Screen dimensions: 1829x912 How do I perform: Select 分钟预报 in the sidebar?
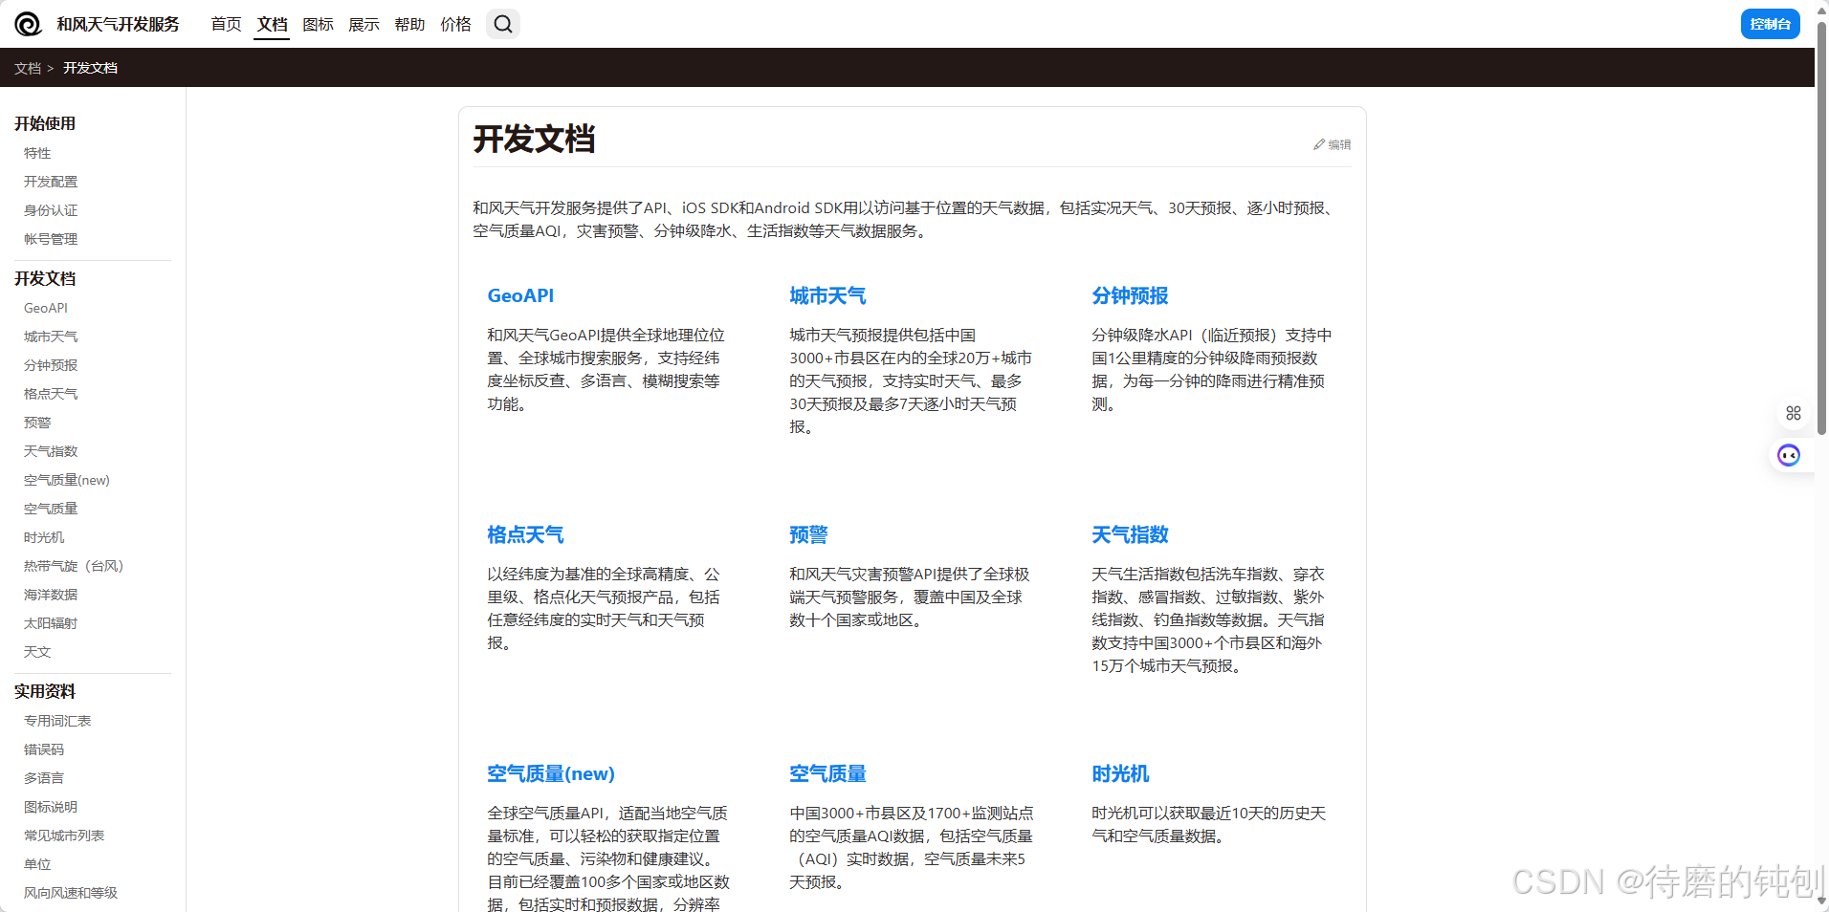51,365
